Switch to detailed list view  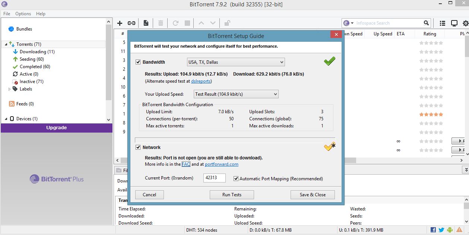tap(442, 23)
